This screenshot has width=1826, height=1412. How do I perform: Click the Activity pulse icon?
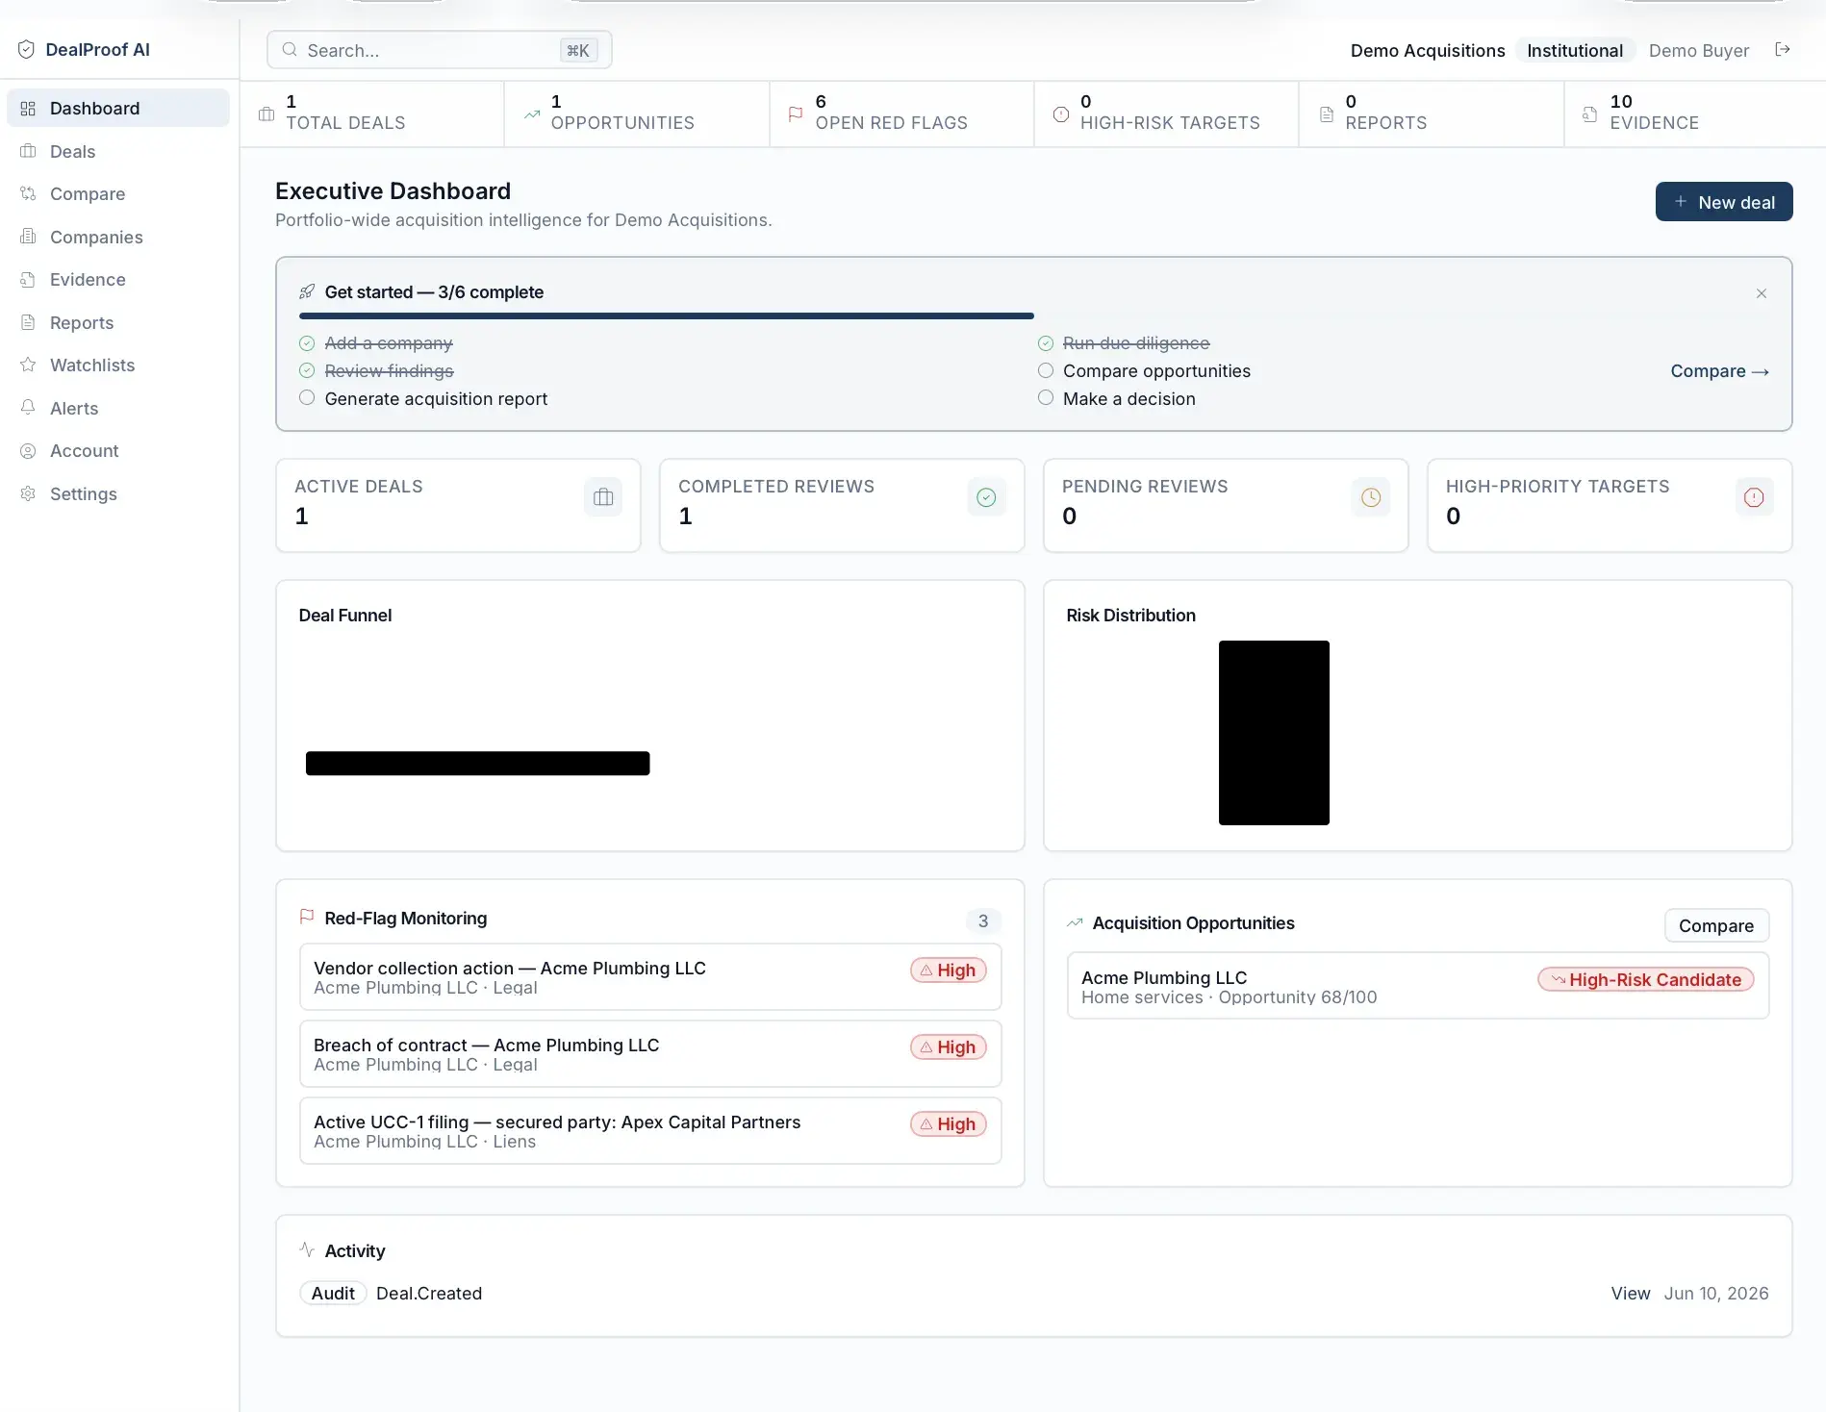[x=307, y=1249]
